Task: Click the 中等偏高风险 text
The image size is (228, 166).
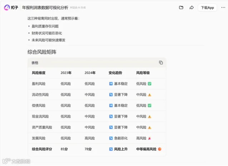Action: [x=146, y=149]
